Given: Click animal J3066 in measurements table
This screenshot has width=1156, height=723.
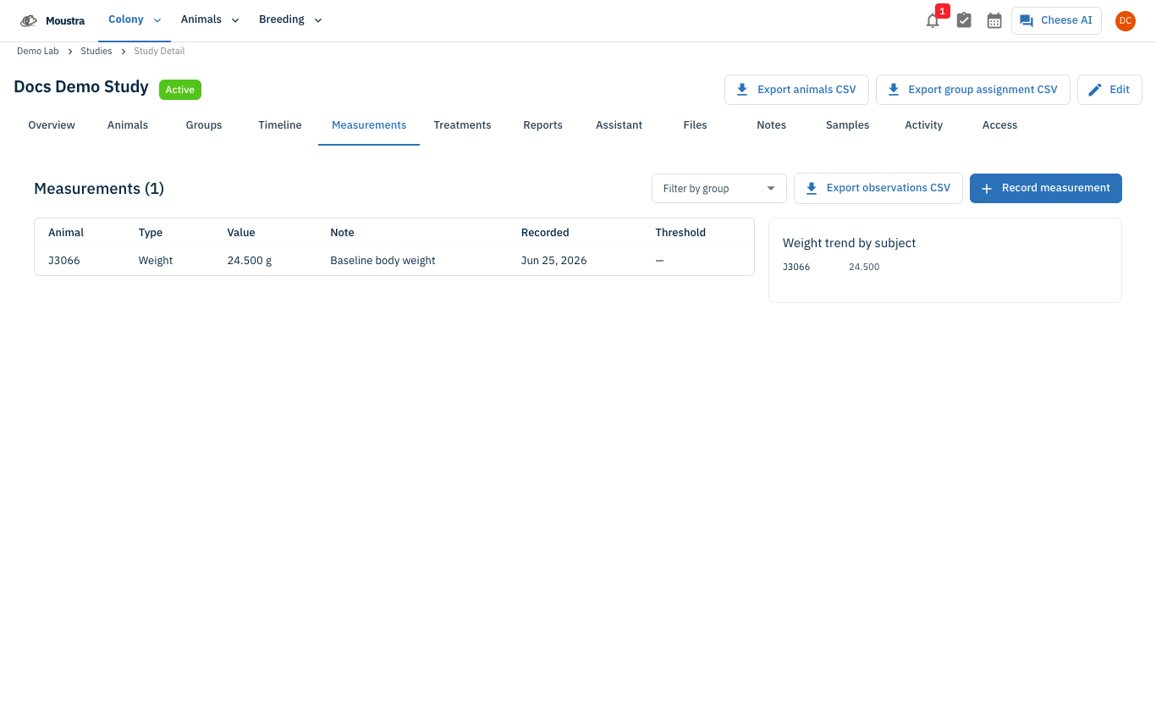Looking at the screenshot, I should [64, 261].
